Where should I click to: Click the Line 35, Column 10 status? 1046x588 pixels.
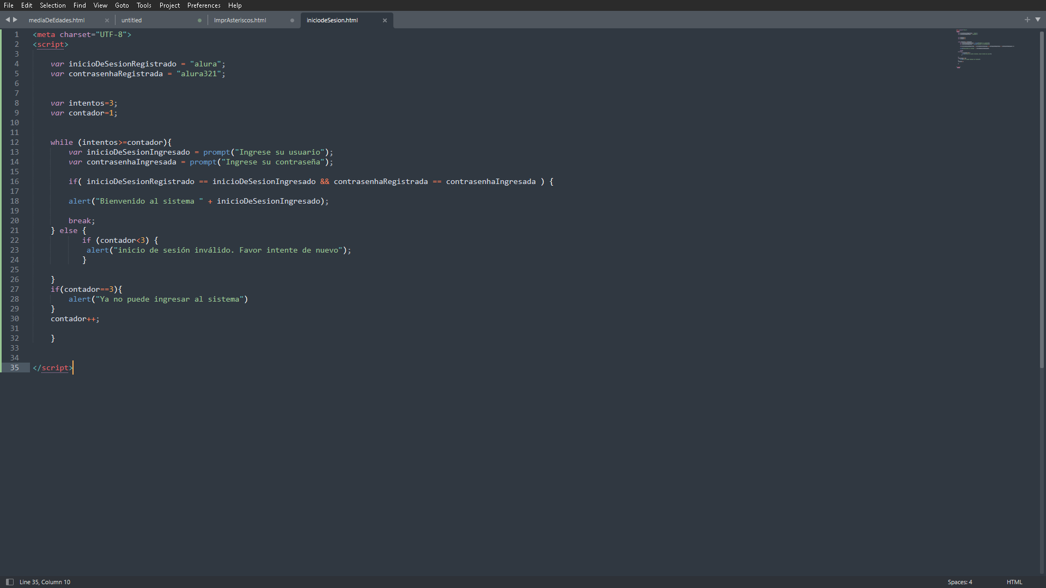coord(45,582)
